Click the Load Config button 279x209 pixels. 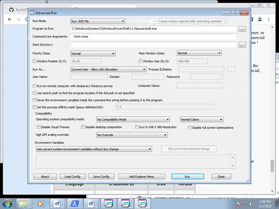[72, 177]
